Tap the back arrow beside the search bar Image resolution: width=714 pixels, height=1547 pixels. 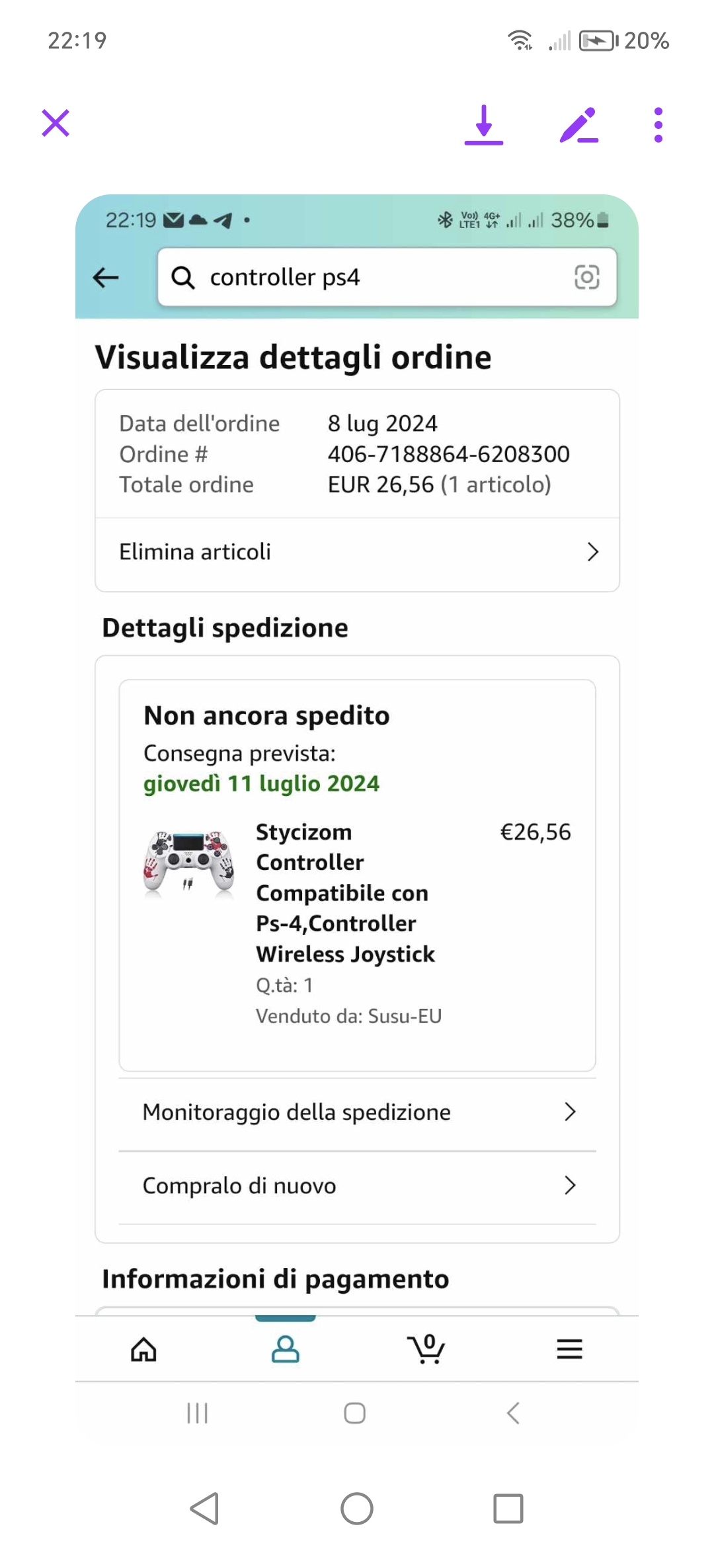(x=106, y=278)
